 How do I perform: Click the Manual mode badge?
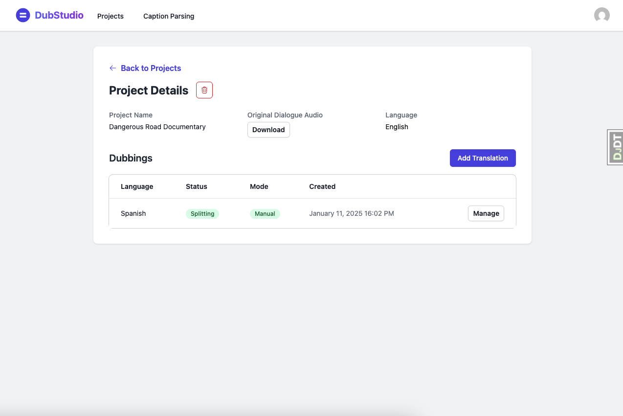pyautogui.click(x=265, y=214)
